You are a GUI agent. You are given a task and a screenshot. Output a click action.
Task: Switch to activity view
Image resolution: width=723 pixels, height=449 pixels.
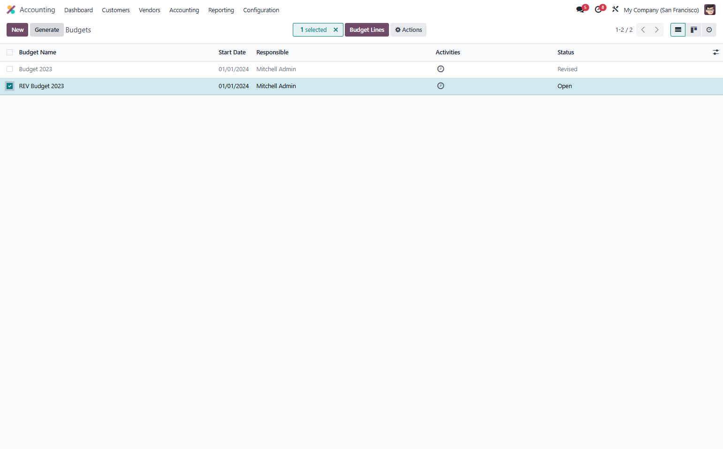[x=709, y=30]
